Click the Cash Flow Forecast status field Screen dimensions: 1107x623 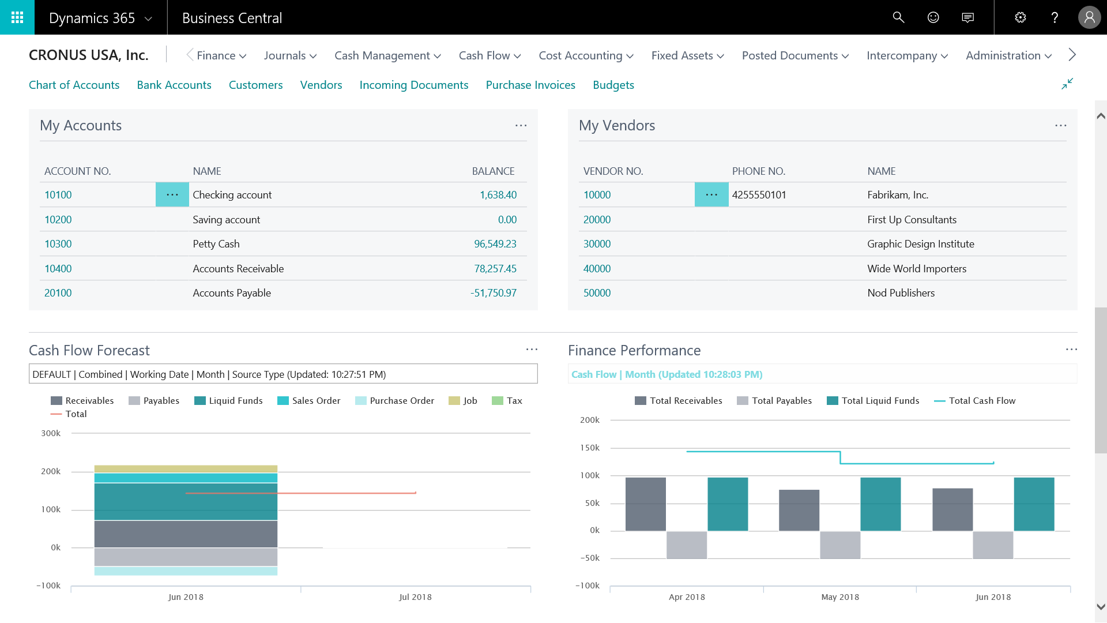283,374
